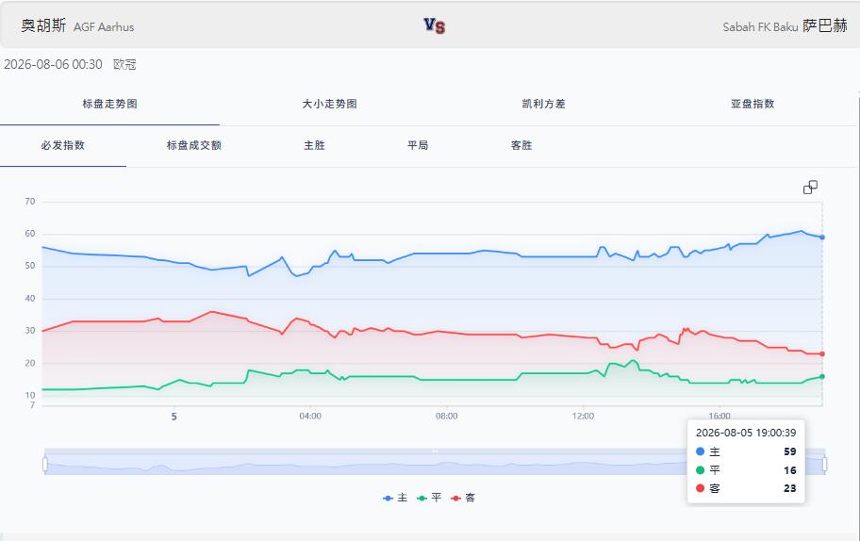Click the bold 5 date axis label

click(174, 417)
